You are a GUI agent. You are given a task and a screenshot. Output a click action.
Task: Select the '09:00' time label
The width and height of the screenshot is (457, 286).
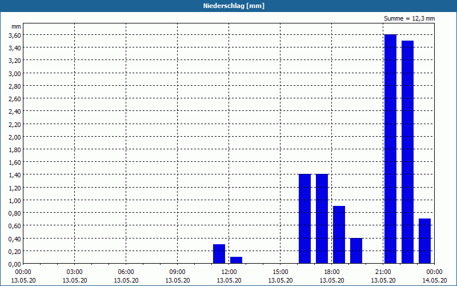pyautogui.click(x=178, y=272)
